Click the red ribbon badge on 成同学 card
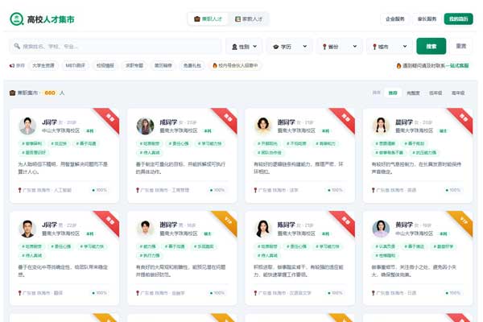Viewport: 483px width, 322px height. coord(226,118)
